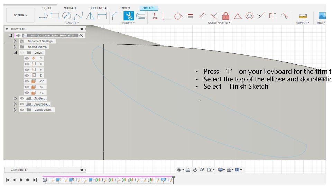
Task: Open the DESIGN workspace dropdown
Action: [x=20, y=15]
